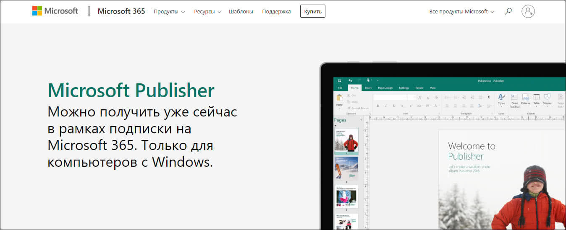Expand the Продукты dropdown
Viewport: 566px width, 230px height.
169,12
